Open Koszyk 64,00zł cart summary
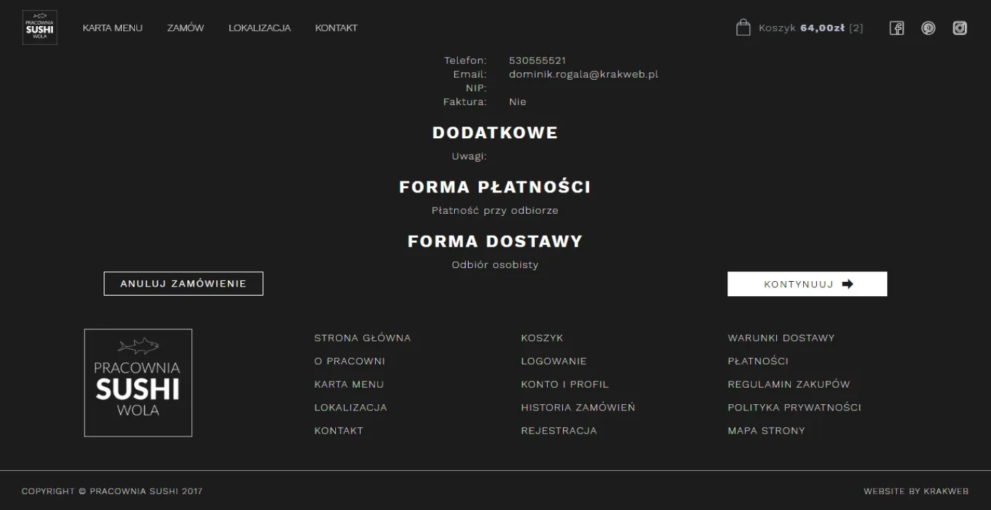Image resolution: width=991 pixels, height=510 pixels. pyautogui.click(x=811, y=28)
